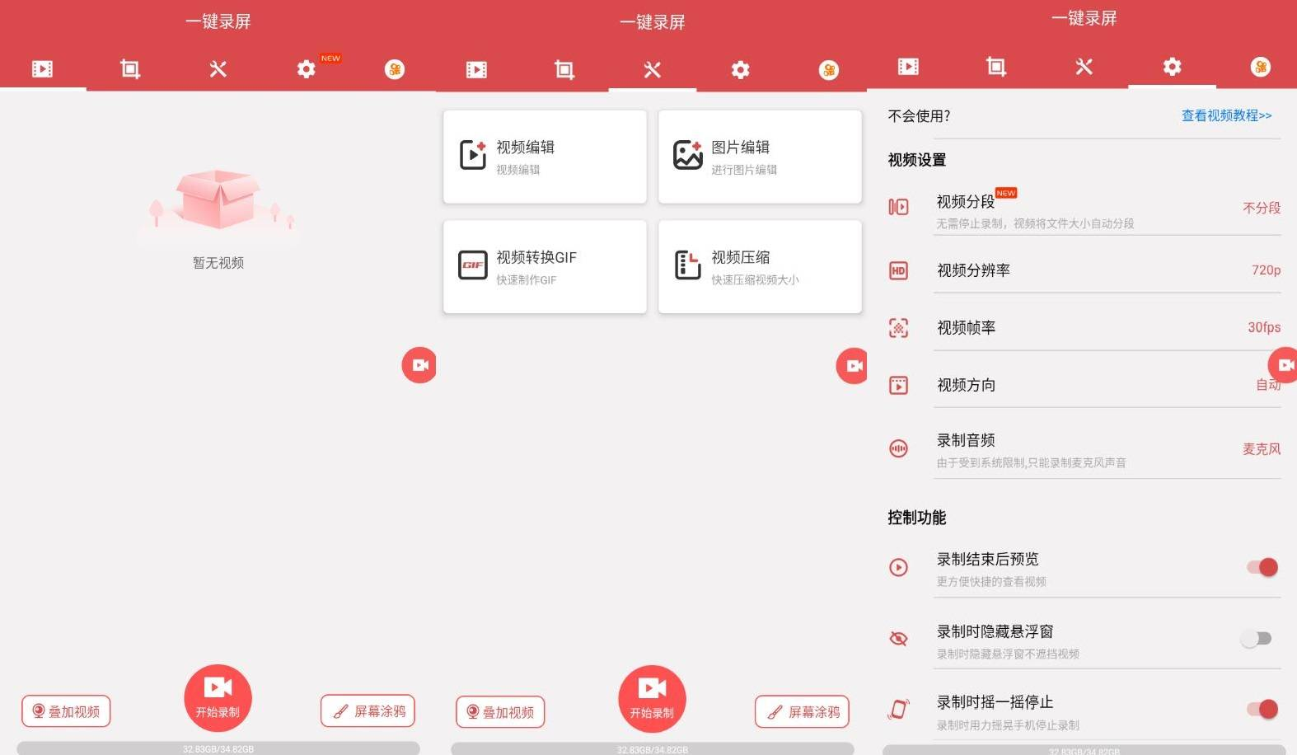Open the 查看视频教程 tutorial link
This screenshot has width=1297, height=755.
click(x=1225, y=116)
